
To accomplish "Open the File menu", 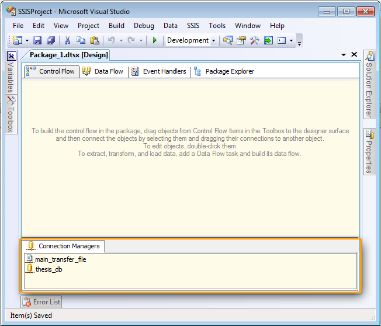I will pyautogui.click(x=18, y=26).
